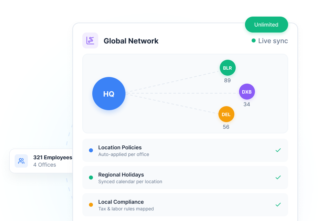
Task: Select the DEL office node
Action: click(226, 114)
